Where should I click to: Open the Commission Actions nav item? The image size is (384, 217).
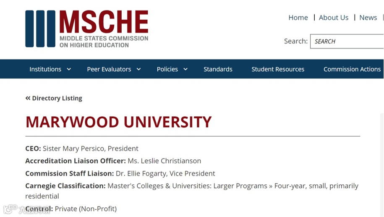click(x=352, y=69)
